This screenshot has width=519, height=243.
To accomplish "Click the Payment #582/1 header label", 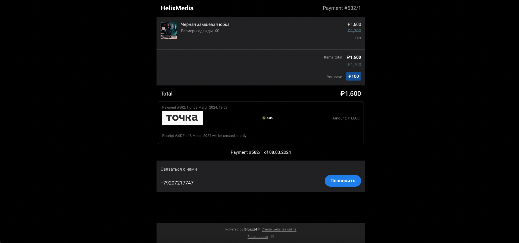I will point(342,8).
